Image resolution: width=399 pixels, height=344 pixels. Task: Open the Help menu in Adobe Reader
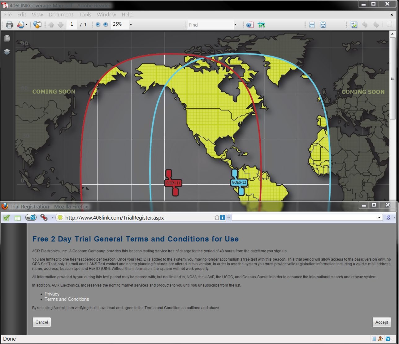click(127, 15)
